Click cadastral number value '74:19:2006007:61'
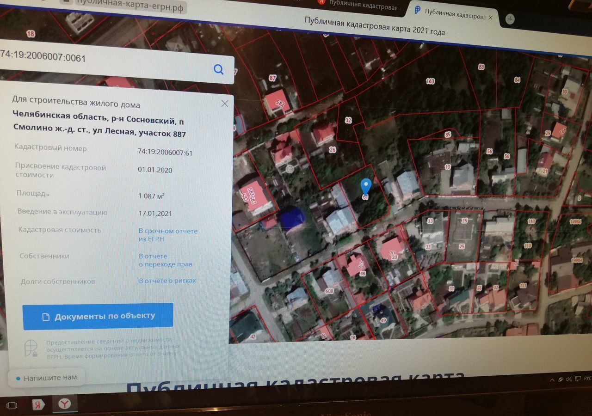Image resolution: width=592 pixels, height=416 pixels. (x=165, y=152)
